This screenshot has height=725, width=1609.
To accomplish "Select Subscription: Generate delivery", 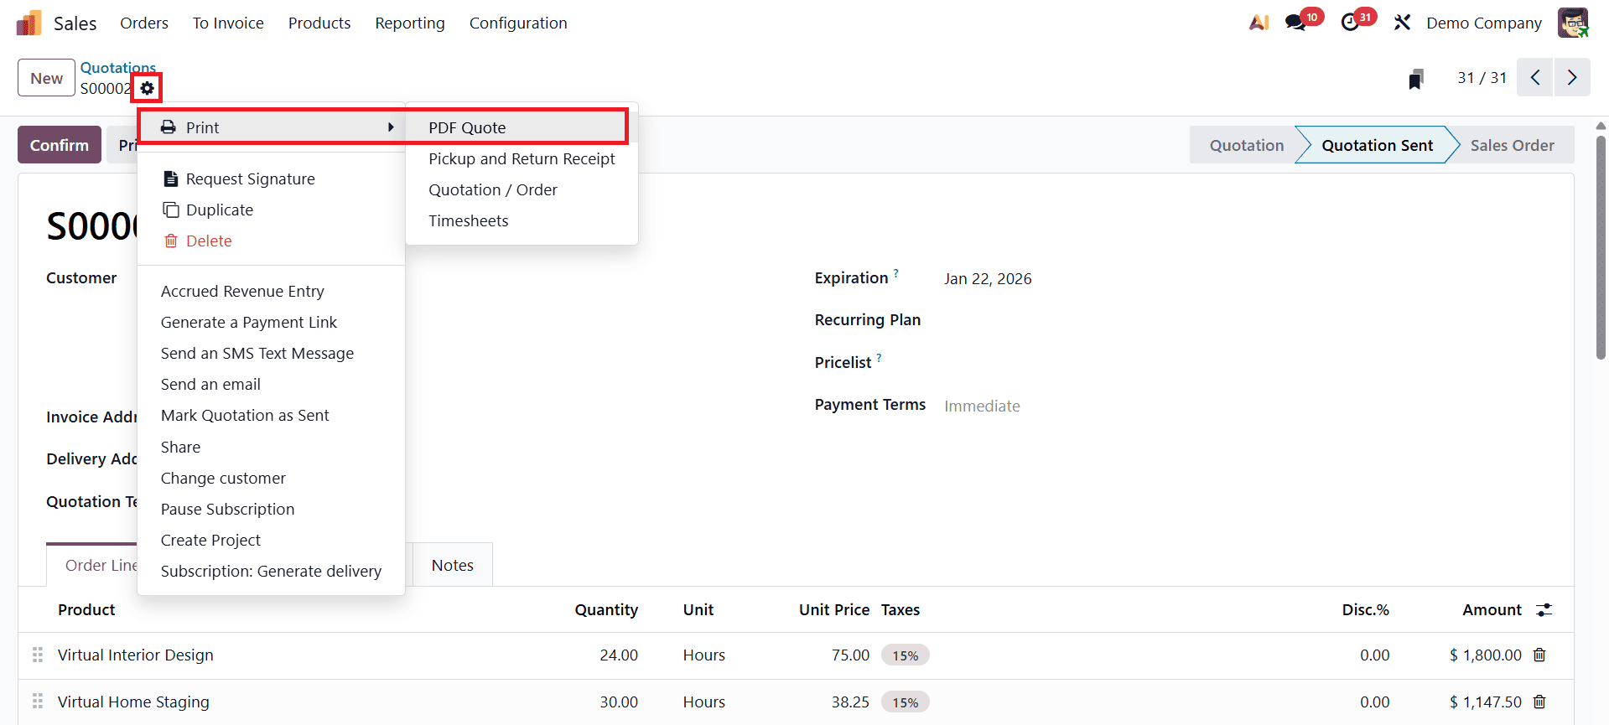I will pyautogui.click(x=271, y=571).
